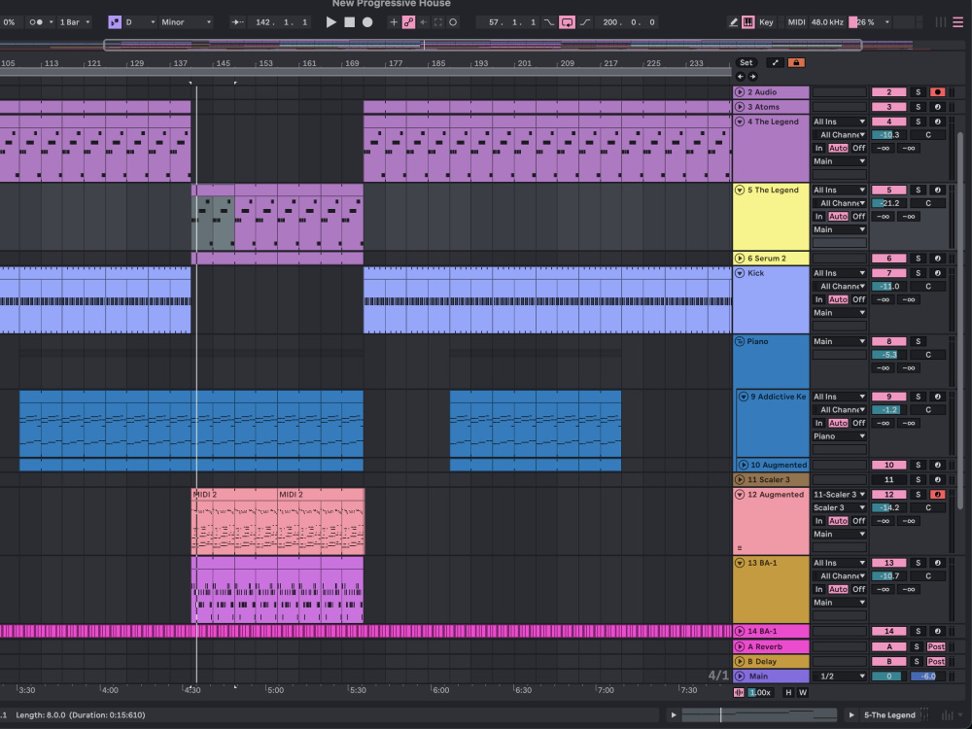Open the Minor scale dropdown
The height and width of the screenshot is (729, 972).
186,22
